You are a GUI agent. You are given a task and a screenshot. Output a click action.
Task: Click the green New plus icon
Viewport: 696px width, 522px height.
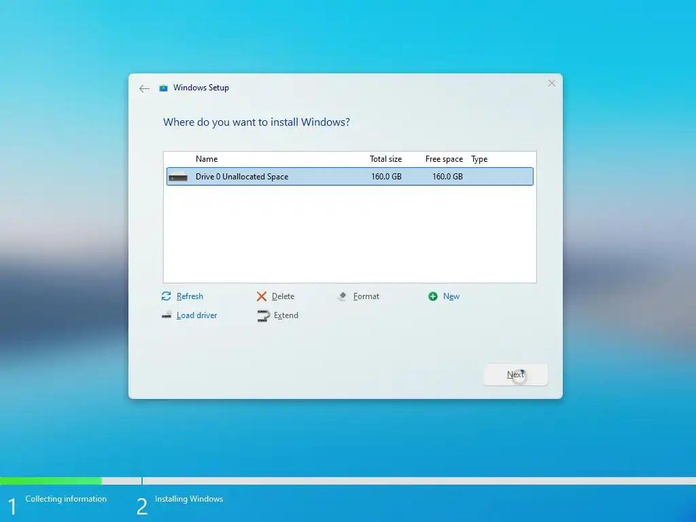tap(433, 296)
